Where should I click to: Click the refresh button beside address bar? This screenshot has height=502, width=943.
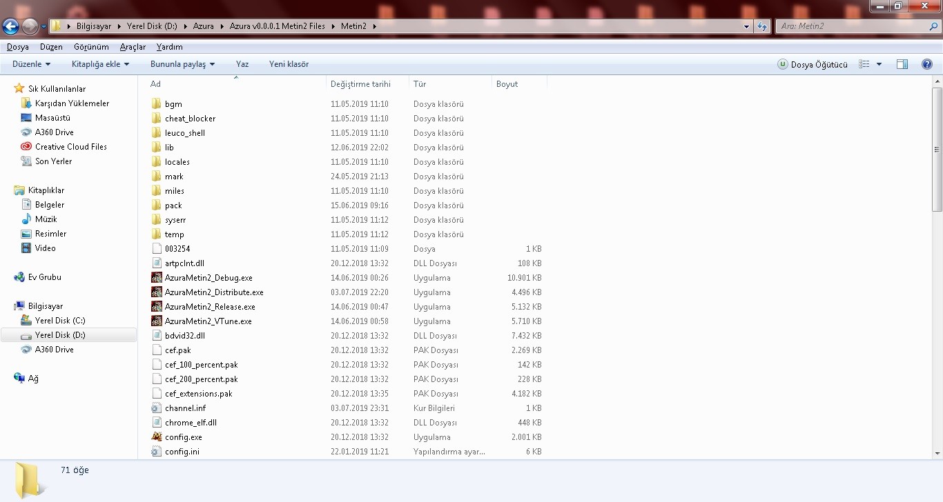click(x=762, y=26)
